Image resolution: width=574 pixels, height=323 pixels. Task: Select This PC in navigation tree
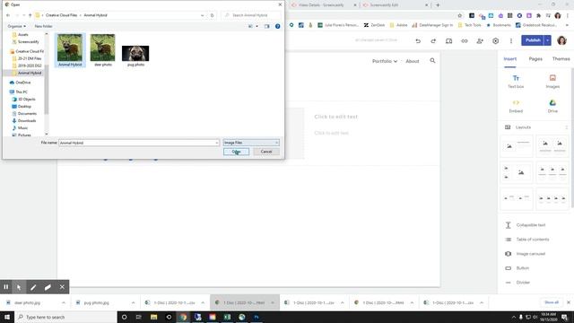click(19, 92)
